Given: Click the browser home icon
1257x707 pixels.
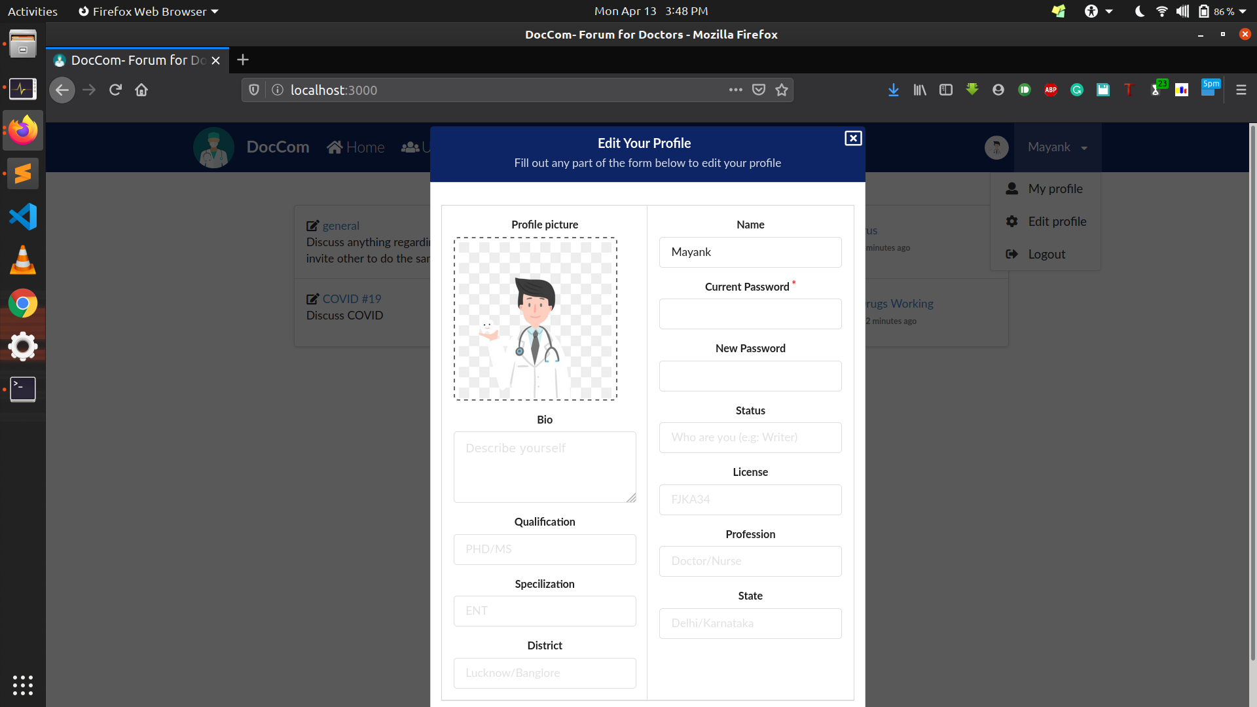Looking at the screenshot, I should 141,90.
